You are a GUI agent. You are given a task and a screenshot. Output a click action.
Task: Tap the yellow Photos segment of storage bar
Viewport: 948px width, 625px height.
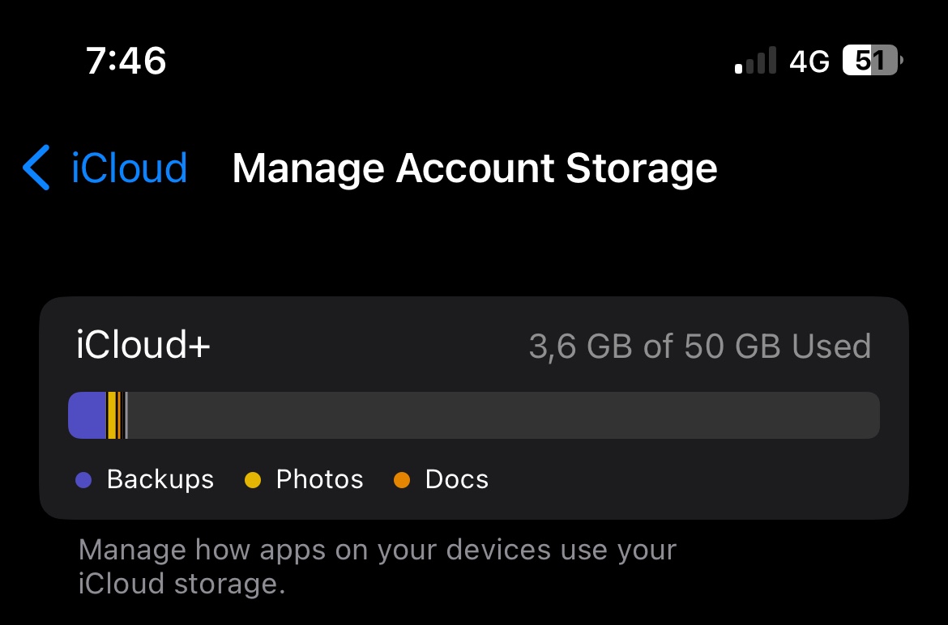pyautogui.click(x=111, y=415)
